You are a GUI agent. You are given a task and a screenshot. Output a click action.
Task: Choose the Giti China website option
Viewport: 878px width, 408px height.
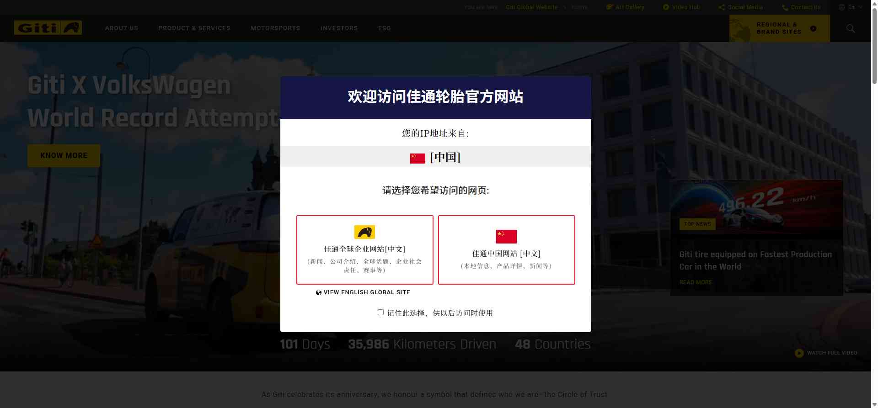tap(506, 250)
